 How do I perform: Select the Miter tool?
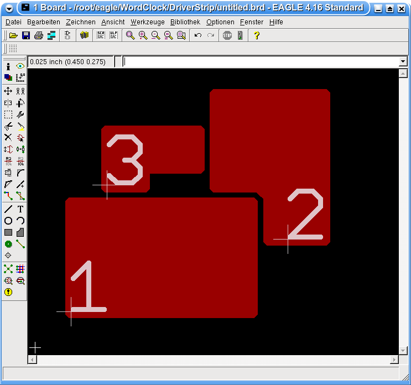coord(20,173)
